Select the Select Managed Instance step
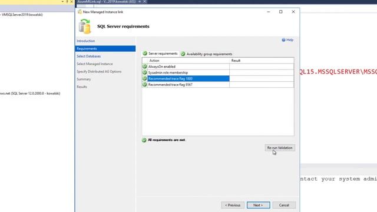Screen dimensions: 377x212 (95, 64)
